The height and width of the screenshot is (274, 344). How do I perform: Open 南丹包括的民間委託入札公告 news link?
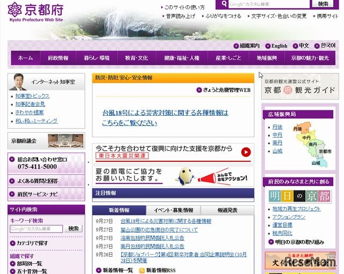click(x=152, y=247)
